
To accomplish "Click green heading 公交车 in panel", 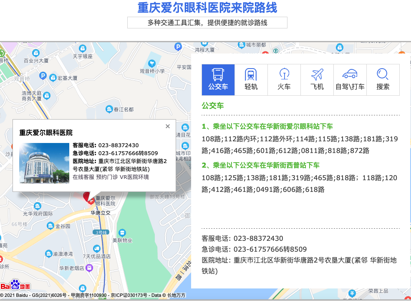I will pyautogui.click(x=212, y=106).
